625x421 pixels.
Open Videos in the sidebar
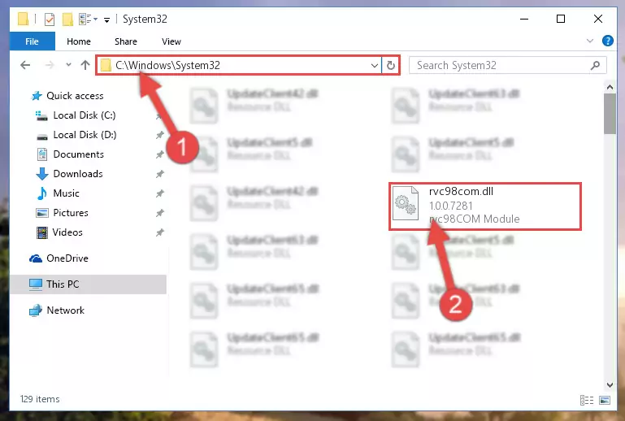pyautogui.click(x=67, y=232)
